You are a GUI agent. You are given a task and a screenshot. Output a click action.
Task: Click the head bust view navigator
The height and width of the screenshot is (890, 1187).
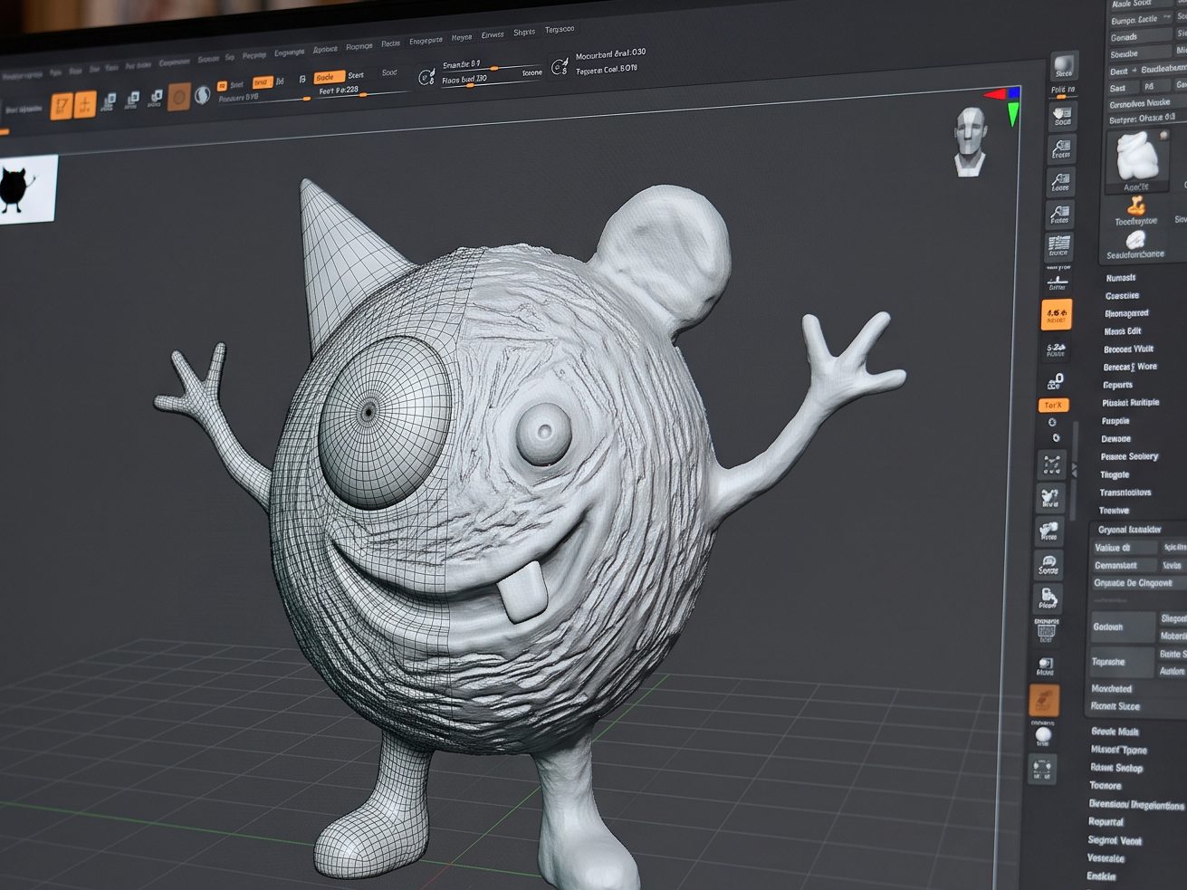point(970,141)
